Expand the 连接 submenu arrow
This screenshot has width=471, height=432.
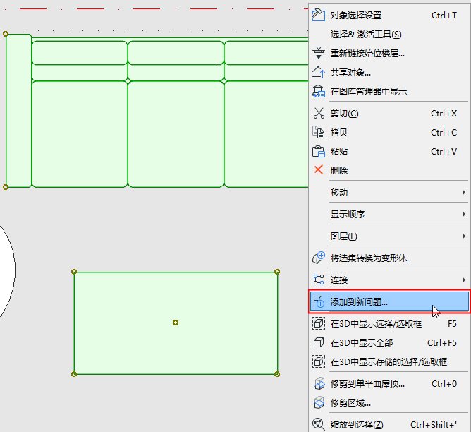click(464, 280)
